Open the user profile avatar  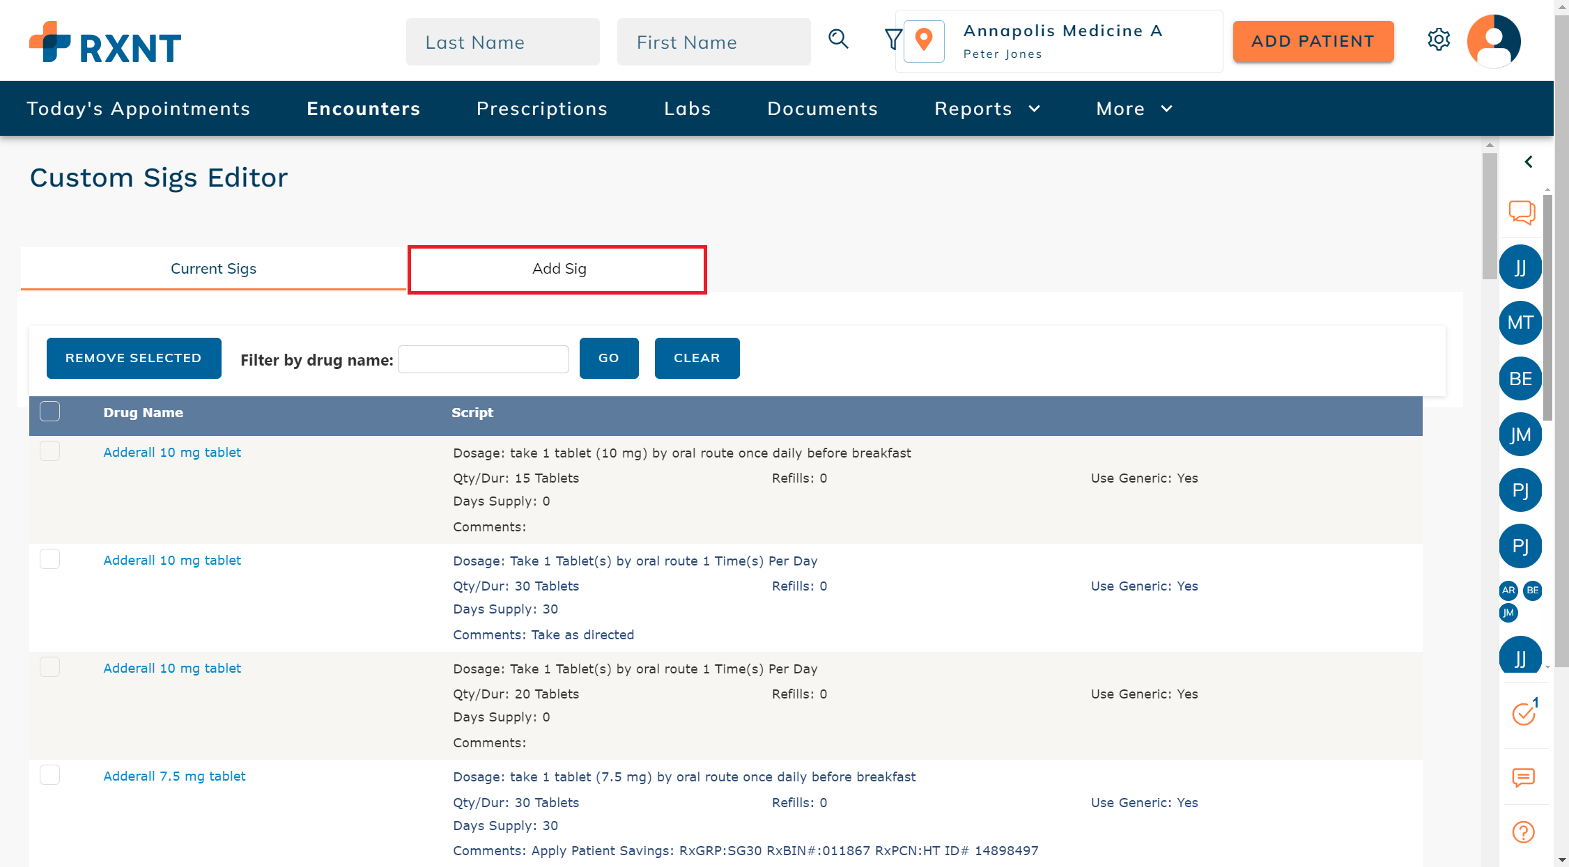coord(1494,41)
